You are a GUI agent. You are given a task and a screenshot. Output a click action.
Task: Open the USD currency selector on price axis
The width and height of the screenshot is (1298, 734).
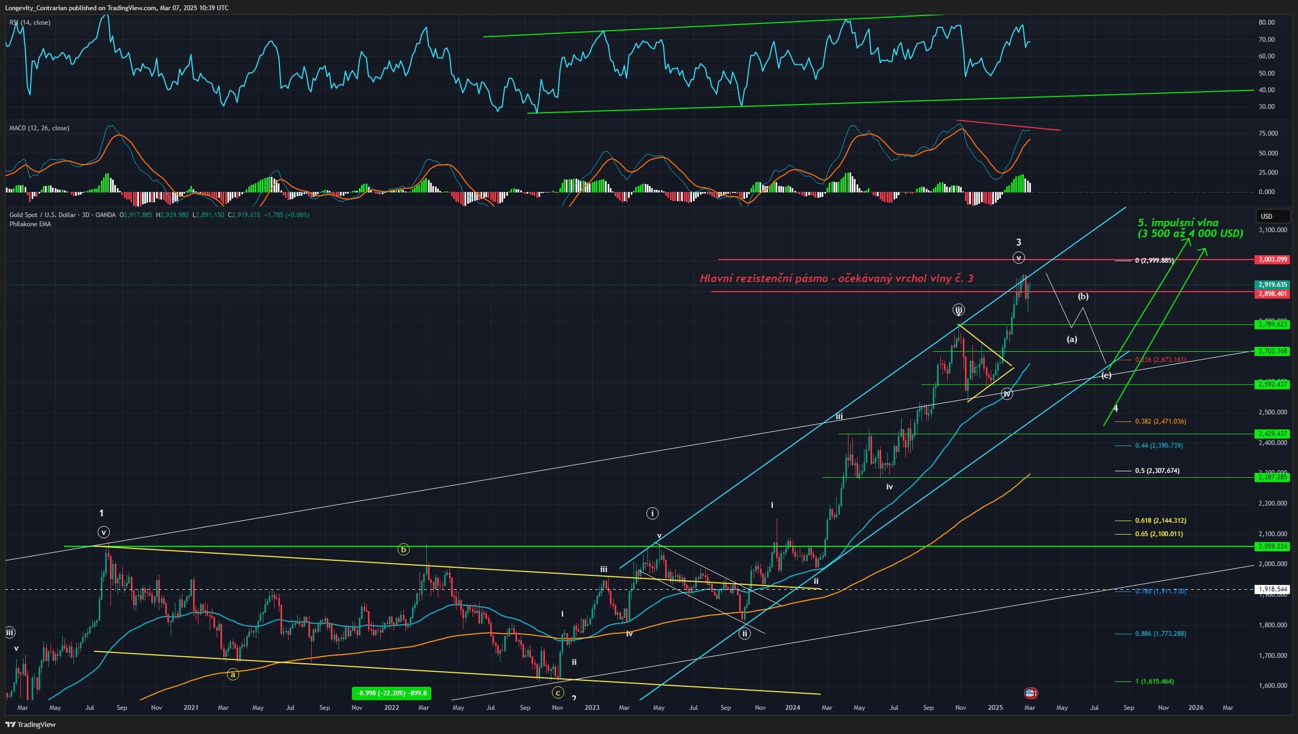click(x=1273, y=216)
